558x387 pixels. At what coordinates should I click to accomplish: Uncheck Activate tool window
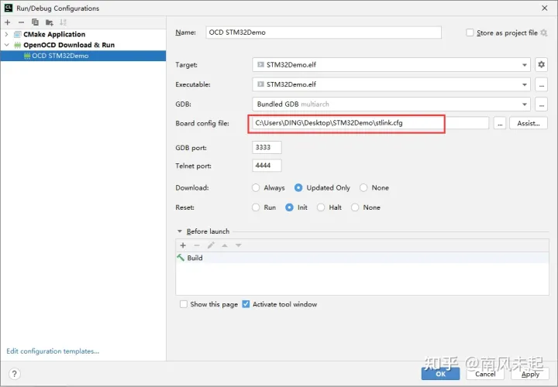(246, 304)
